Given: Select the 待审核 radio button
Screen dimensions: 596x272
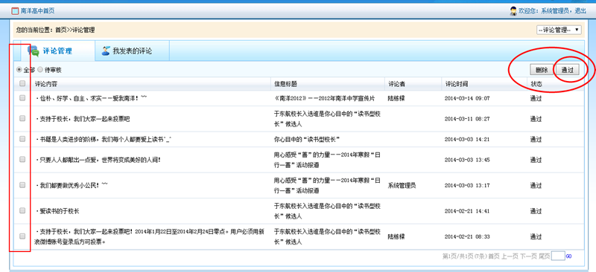Looking at the screenshot, I should pos(40,70).
